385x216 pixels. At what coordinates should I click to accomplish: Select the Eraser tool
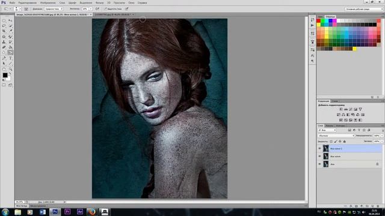[4, 47]
